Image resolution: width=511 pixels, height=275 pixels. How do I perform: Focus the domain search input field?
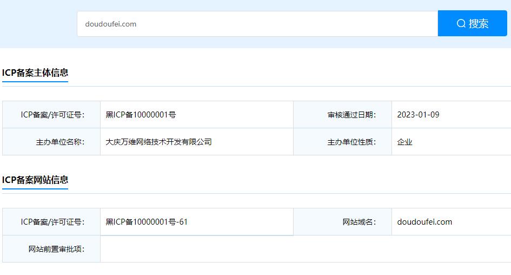(257, 24)
